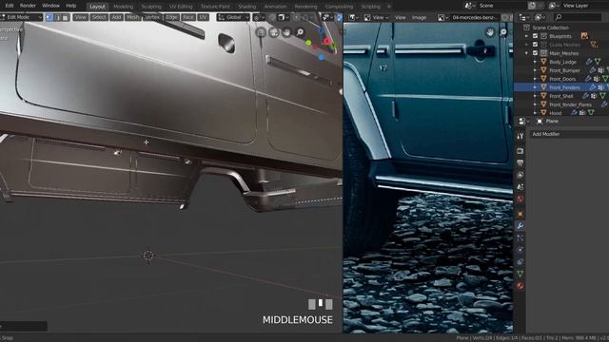Image resolution: width=609 pixels, height=342 pixels.
Task: Open the image editor View mode dropdown
Action: coord(376,17)
